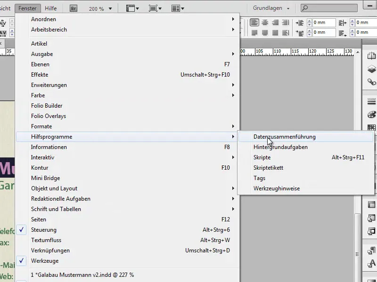This screenshot has width=377, height=282.
Task: Choose Hintergrundaufgaben from the submenu
Action: 306,147
